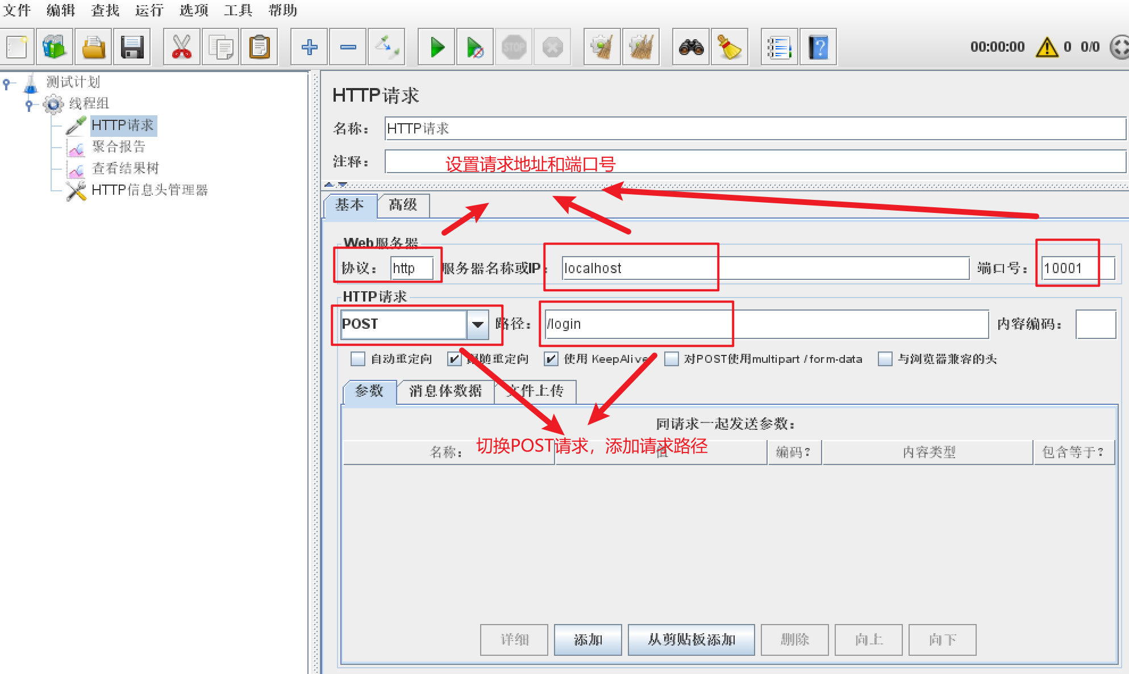The width and height of the screenshot is (1129, 674).
Task: Click the 从剪贴板添加 button
Action: (x=691, y=640)
